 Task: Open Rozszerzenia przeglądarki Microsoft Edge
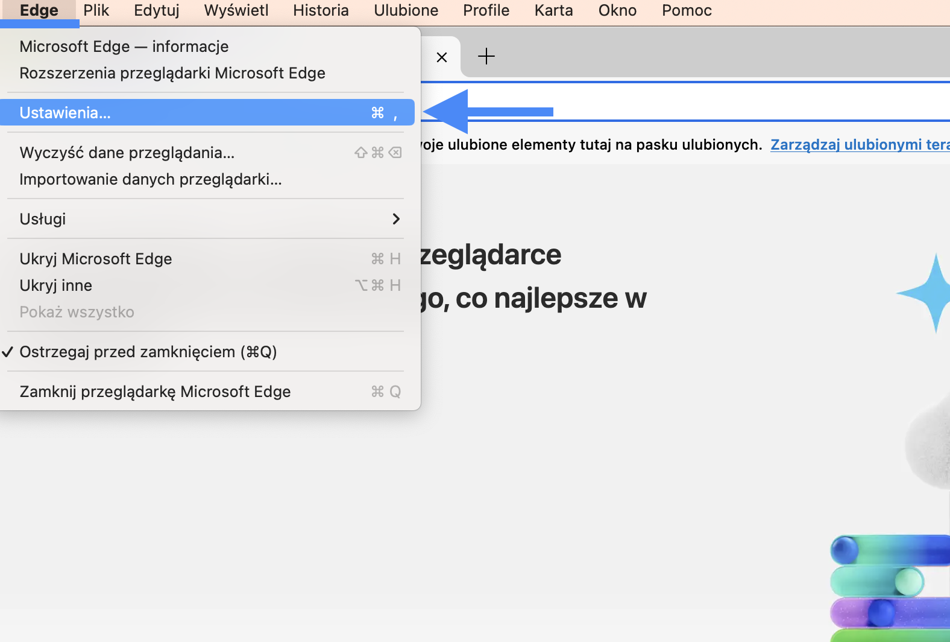[207, 73]
